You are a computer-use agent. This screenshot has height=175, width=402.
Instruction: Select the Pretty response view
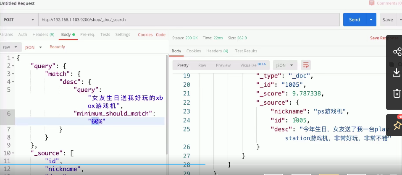tap(183, 65)
